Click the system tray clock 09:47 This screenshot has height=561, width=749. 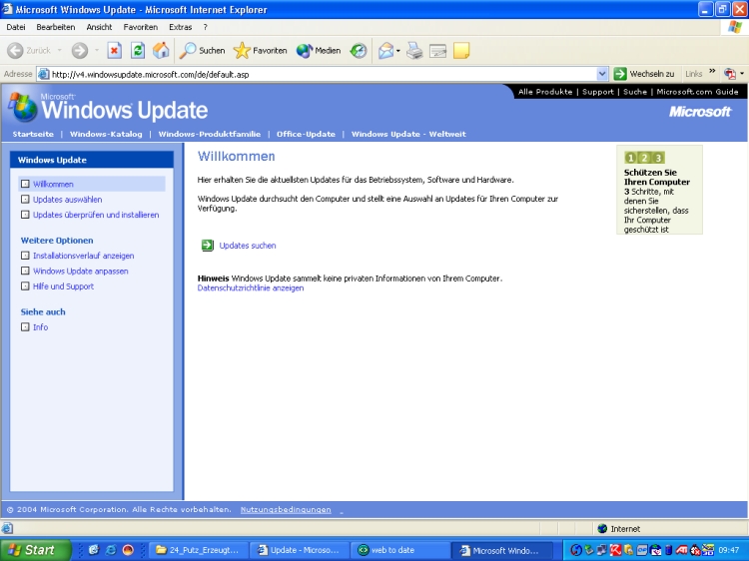tap(728, 550)
